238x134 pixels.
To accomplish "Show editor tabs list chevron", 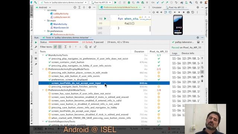I will (x=144, y=7).
